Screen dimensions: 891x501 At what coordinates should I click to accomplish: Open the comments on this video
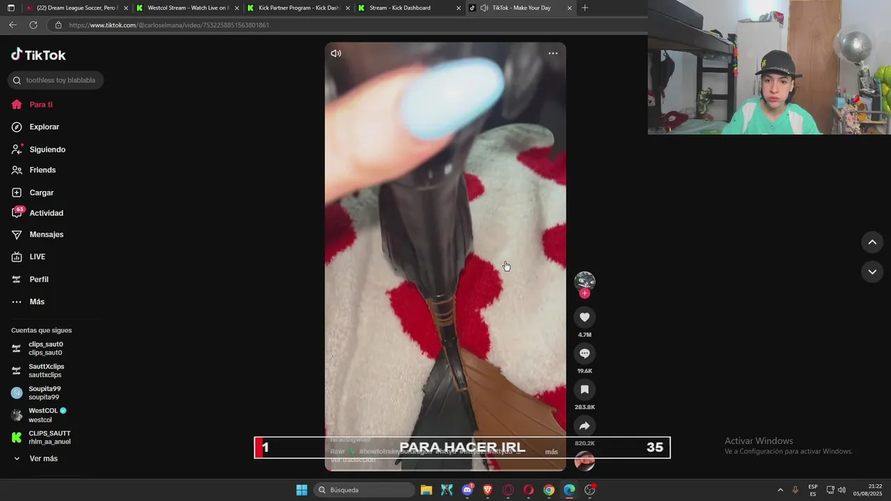(585, 353)
